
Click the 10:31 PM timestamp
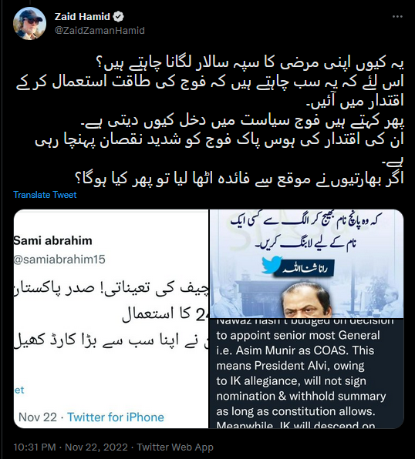tap(35, 447)
